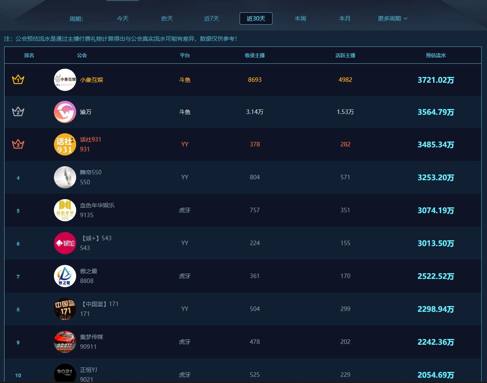
Task: Click the bronze crown rank 3 icon
Action: click(x=18, y=144)
